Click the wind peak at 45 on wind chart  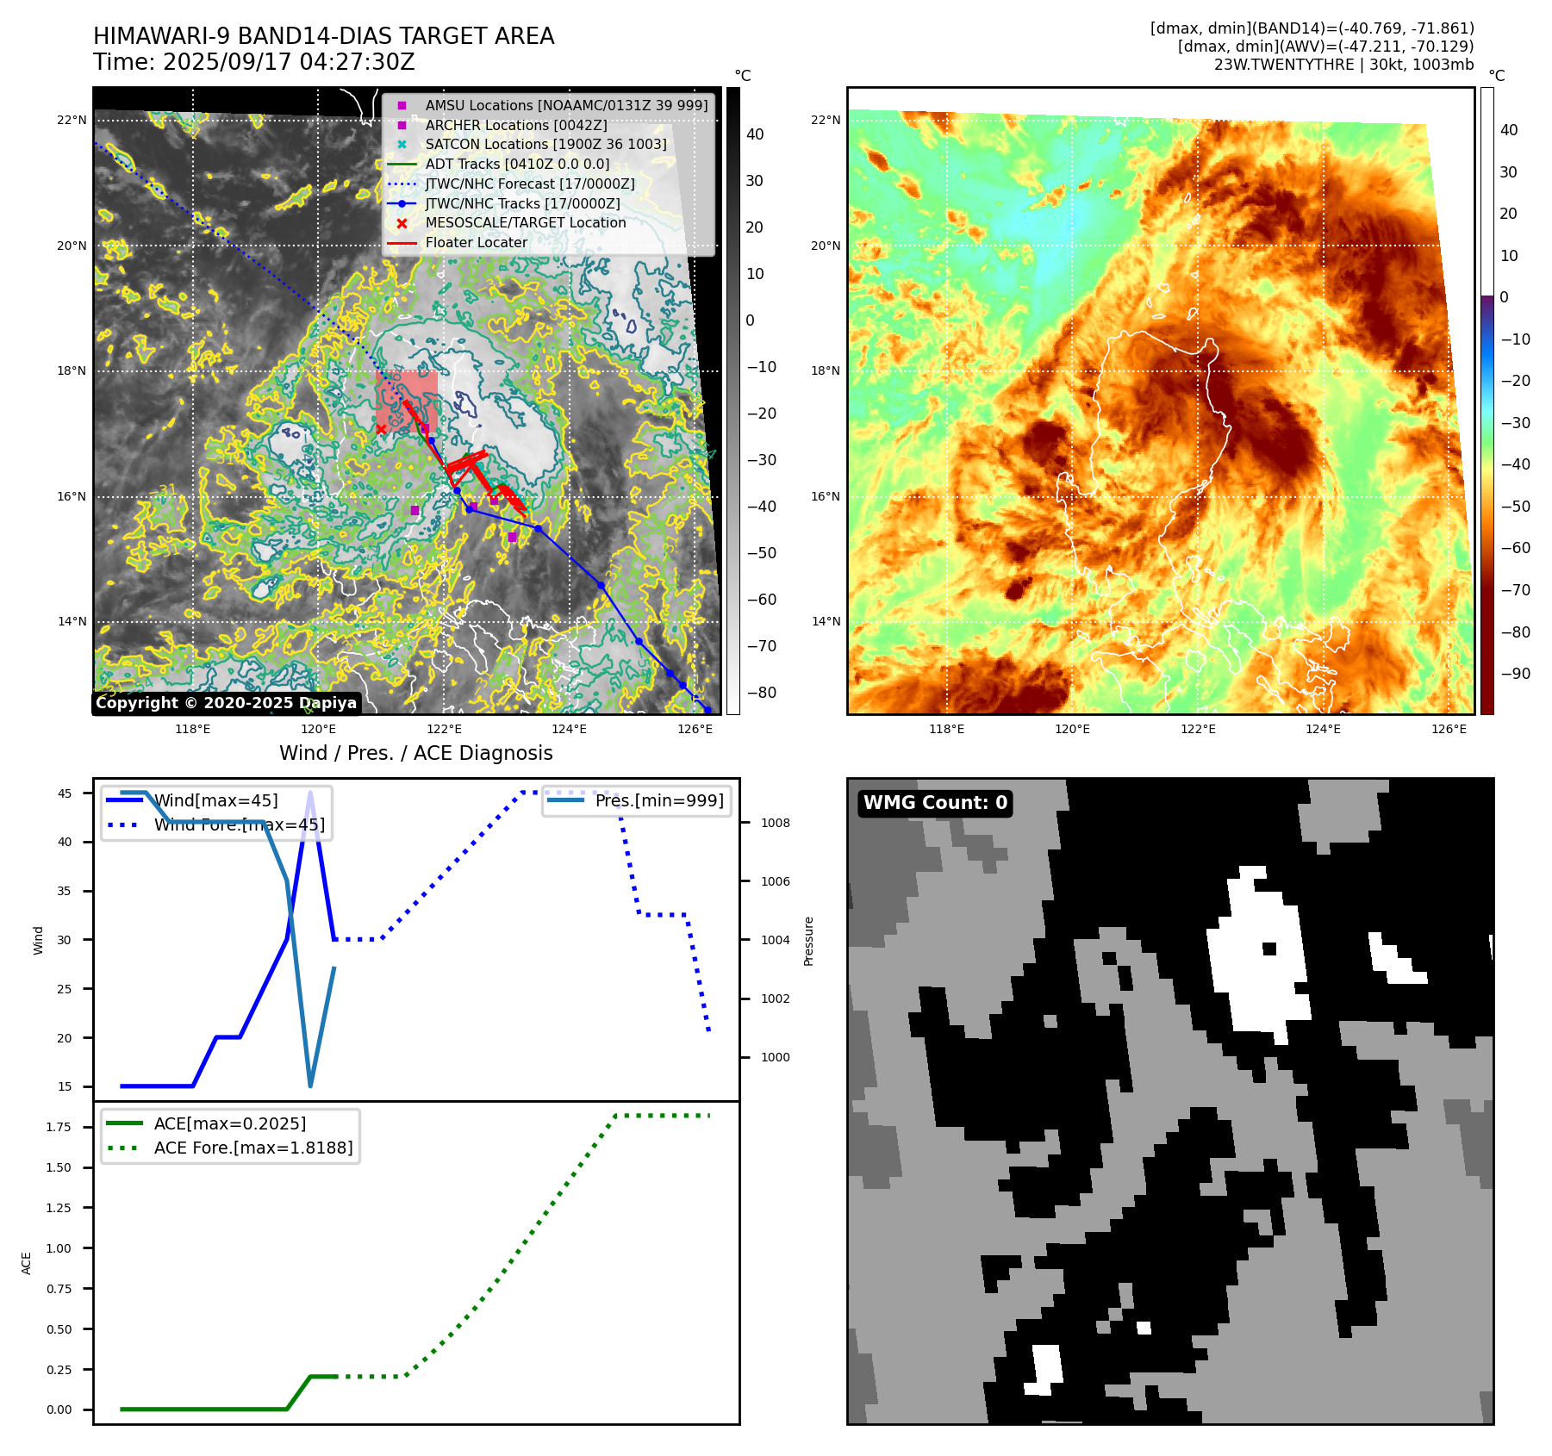(310, 793)
